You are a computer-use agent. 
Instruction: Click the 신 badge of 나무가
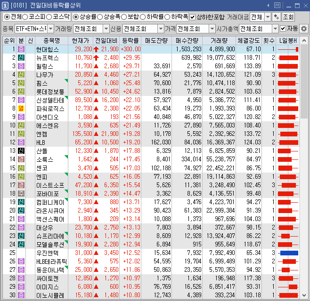[x=21, y=75]
